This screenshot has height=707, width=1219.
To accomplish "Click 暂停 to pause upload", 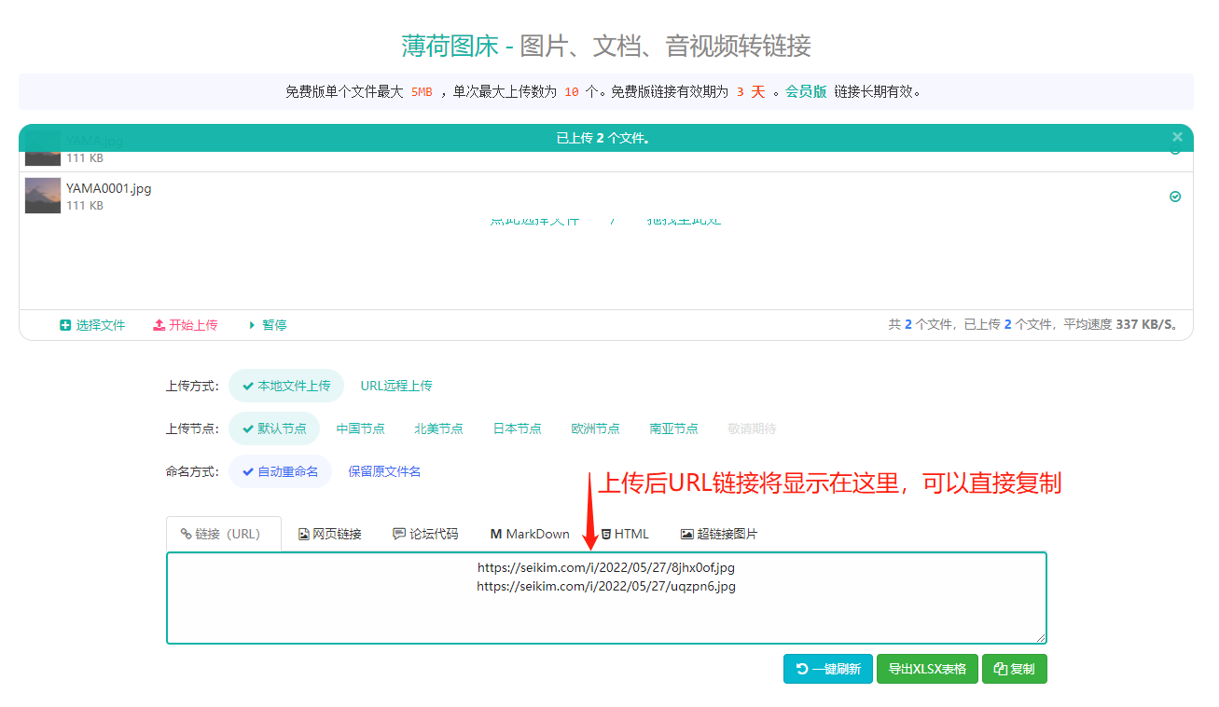I will pyautogui.click(x=267, y=325).
